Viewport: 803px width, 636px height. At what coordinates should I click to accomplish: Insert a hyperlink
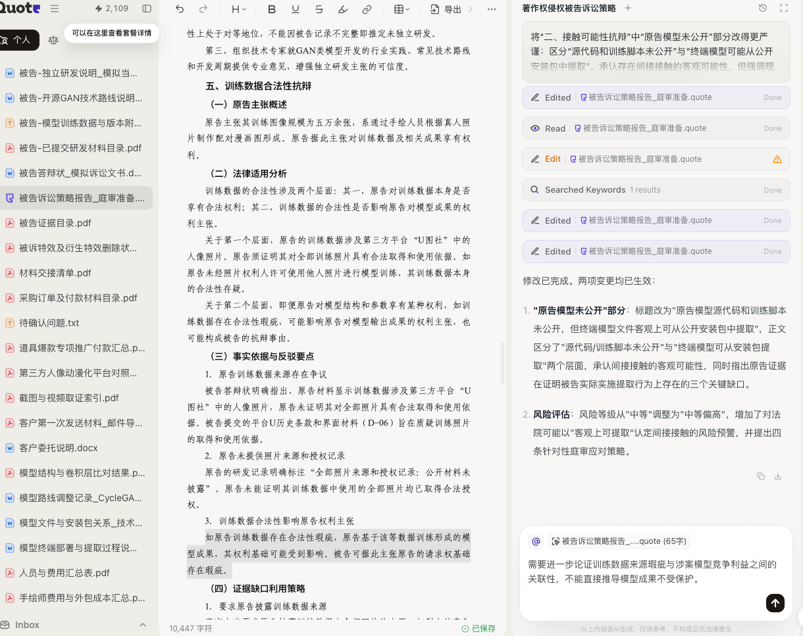click(367, 9)
